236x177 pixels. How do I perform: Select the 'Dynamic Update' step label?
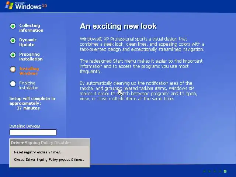click(x=28, y=42)
